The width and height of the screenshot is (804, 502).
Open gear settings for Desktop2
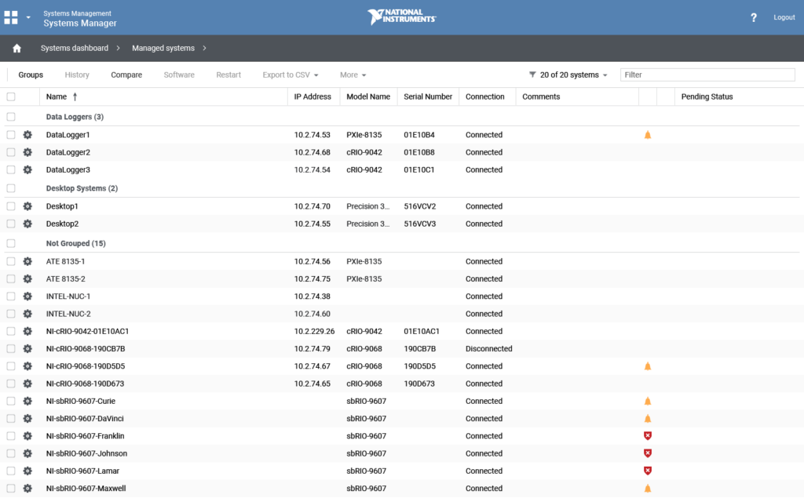[27, 224]
